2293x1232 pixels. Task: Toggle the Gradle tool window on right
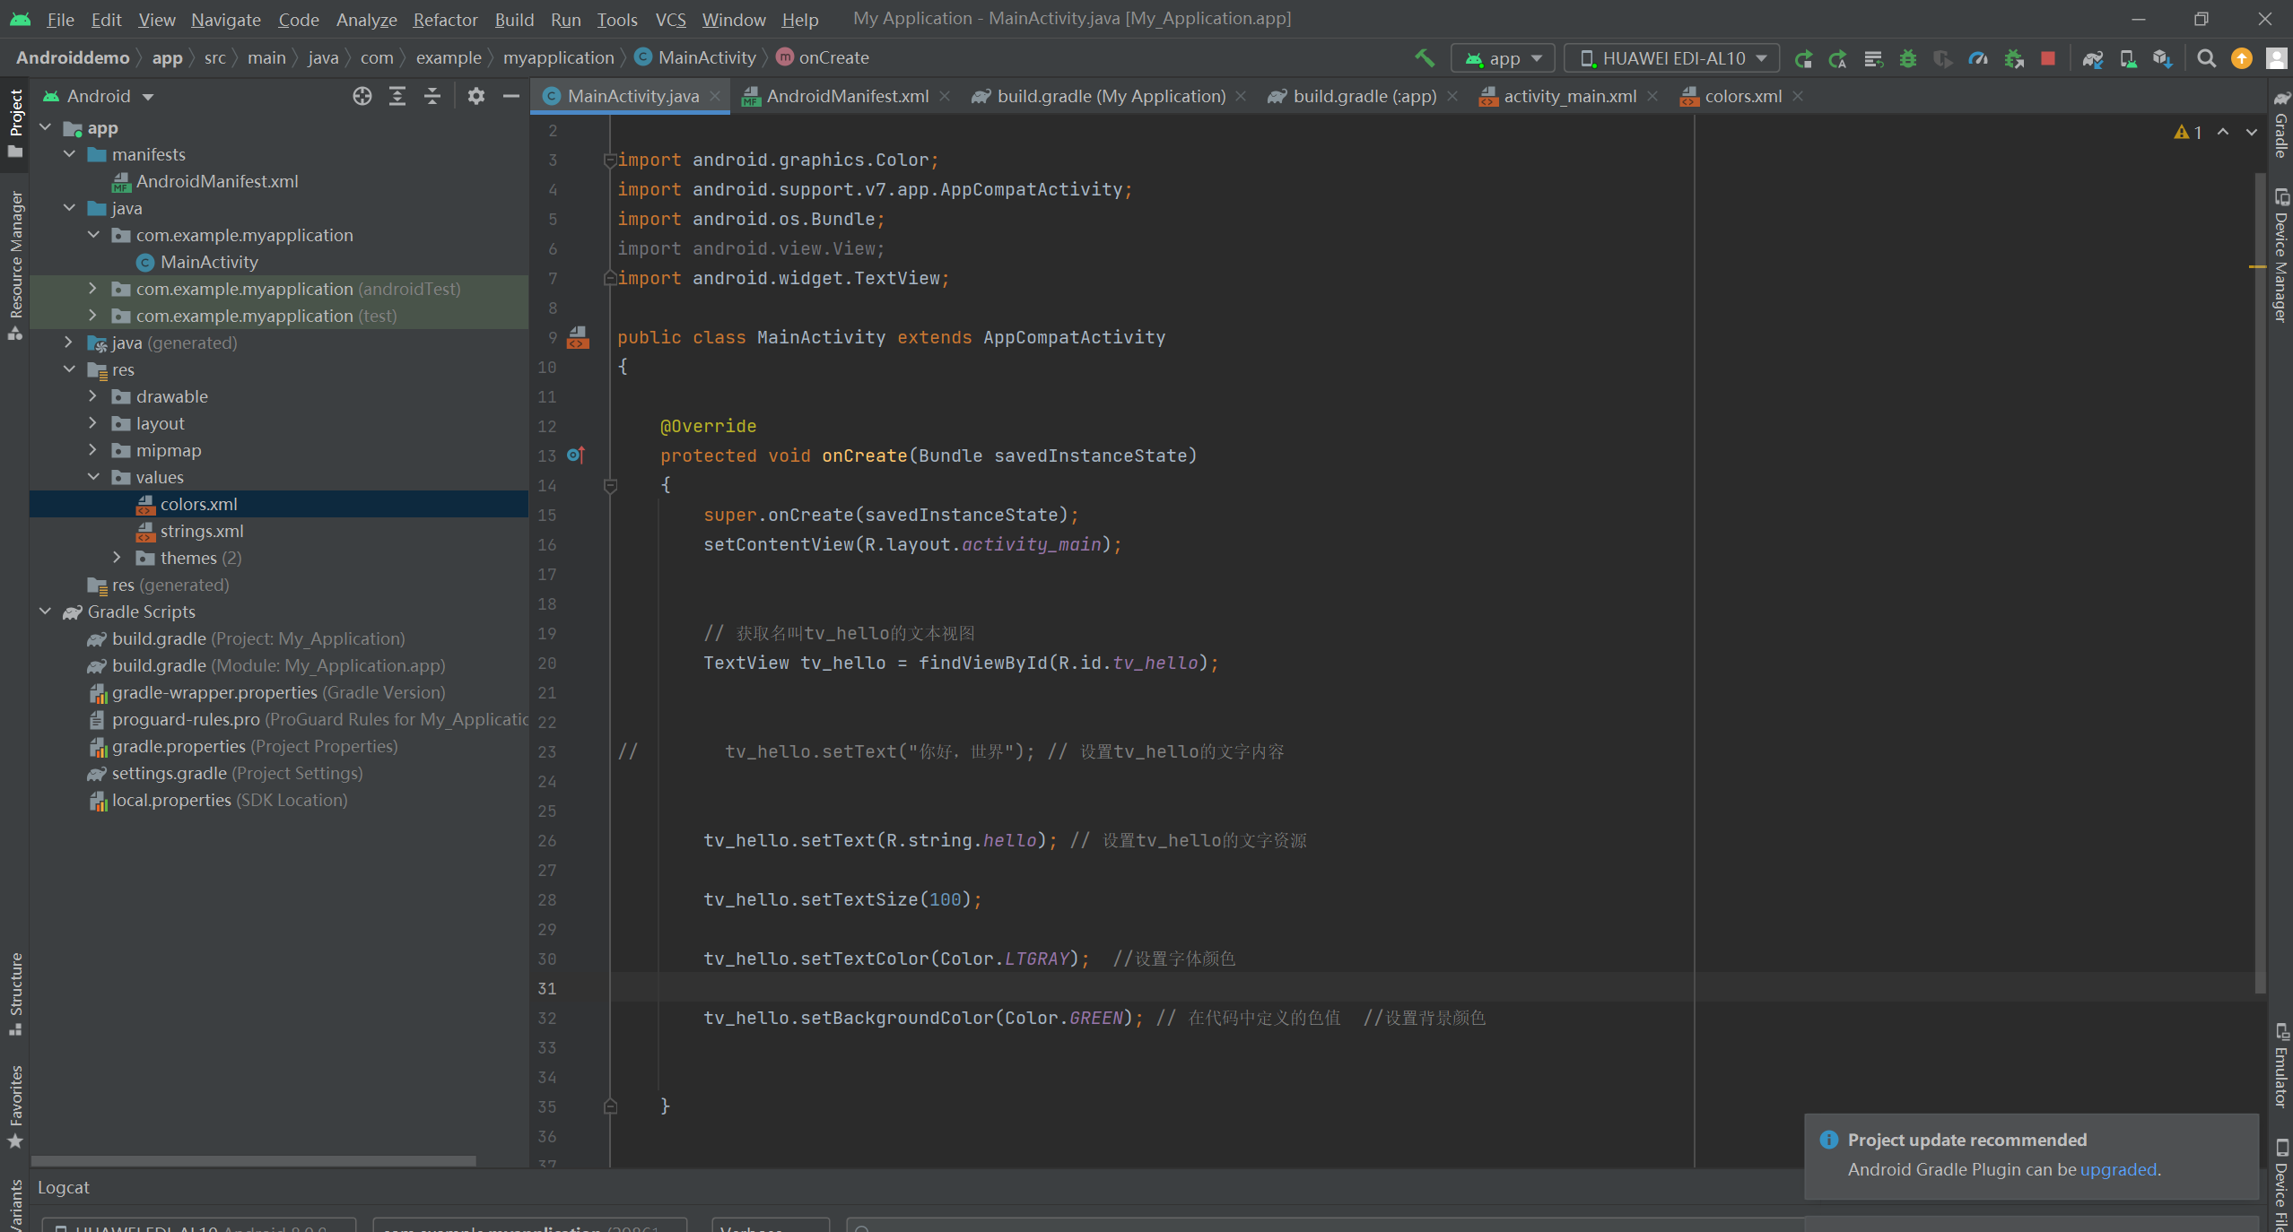[x=2280, y=126]
